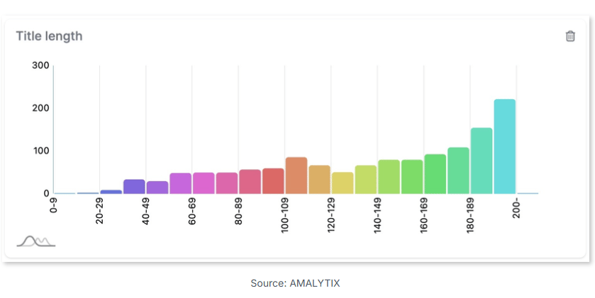Click the 200- axis label
Viewport: 595px width, 298px height.
[x=516, y=207]
